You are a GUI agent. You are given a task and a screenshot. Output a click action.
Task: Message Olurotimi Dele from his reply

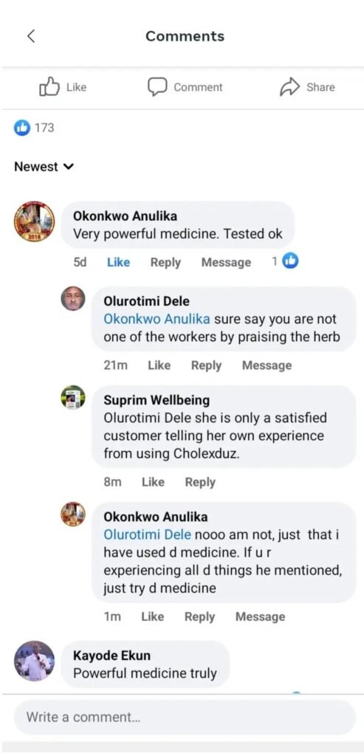pos(267,365)
